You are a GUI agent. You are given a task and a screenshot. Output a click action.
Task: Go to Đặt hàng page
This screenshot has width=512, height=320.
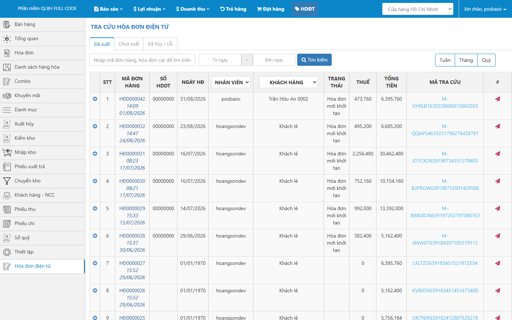pos(271,9)
